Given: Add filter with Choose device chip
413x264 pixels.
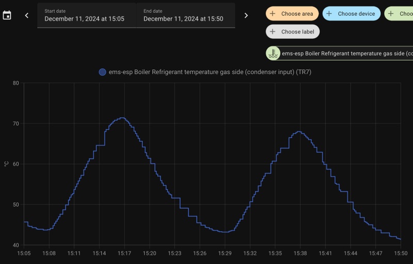Looking at the screenshot, I should pyautogui.click(x=352, y=14).
